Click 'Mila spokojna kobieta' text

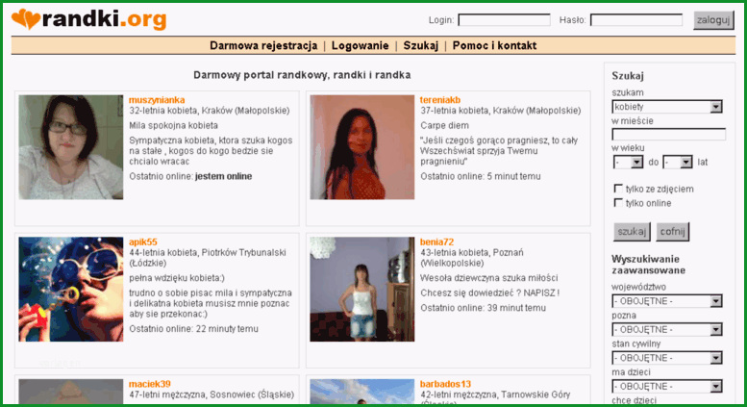tap(173, 125)
